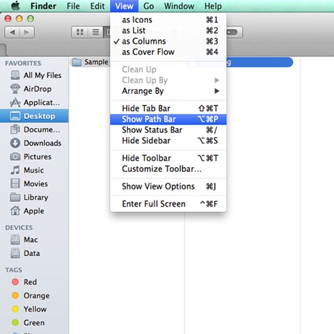Click the yellow minimize window button
334x334 pixels.
pos(19,19)
